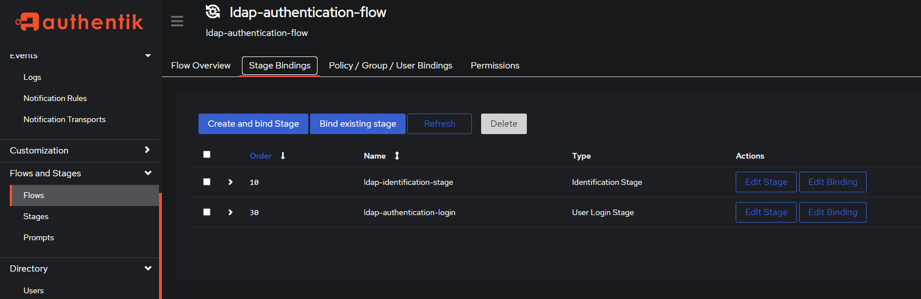Screen dimensions: 921x299
Task: Sort by Name column arrows icon
Action: (397, 156)
